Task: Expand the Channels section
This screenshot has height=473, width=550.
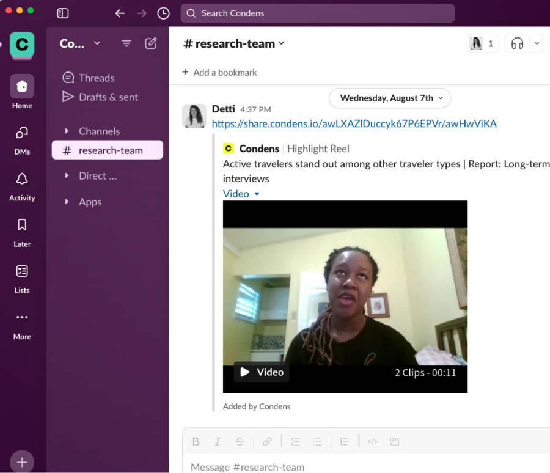Action: (x=67, y=131)
